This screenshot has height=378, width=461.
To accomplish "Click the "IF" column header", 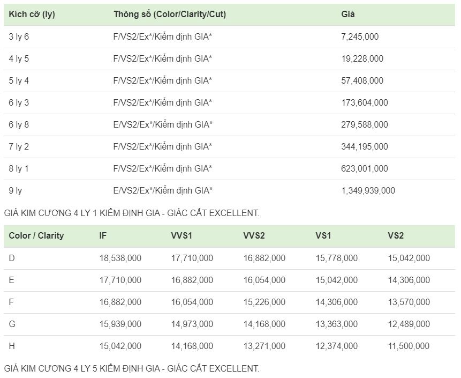I will pos(103,235).
